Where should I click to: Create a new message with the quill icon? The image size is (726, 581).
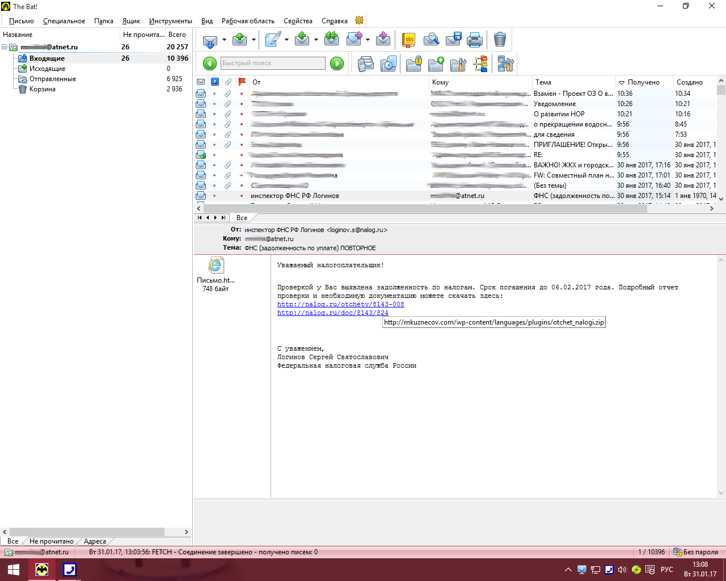272,40
